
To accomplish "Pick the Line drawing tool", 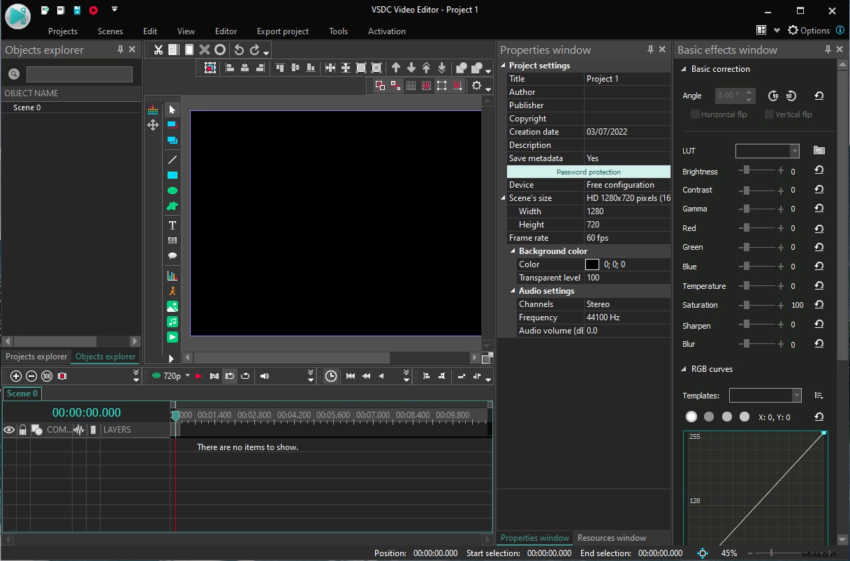I will coord(172,159).
